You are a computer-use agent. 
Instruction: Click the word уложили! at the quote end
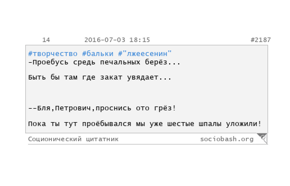coord(244,124)
